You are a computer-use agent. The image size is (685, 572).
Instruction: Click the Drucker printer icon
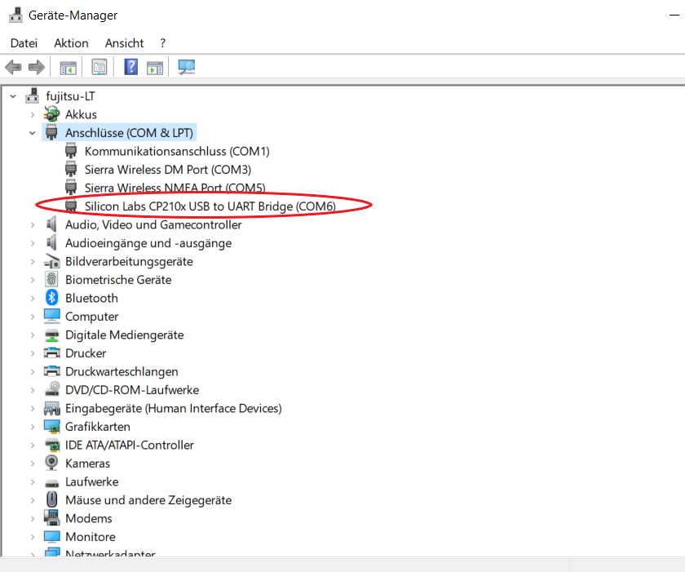[x=52, y=353]
